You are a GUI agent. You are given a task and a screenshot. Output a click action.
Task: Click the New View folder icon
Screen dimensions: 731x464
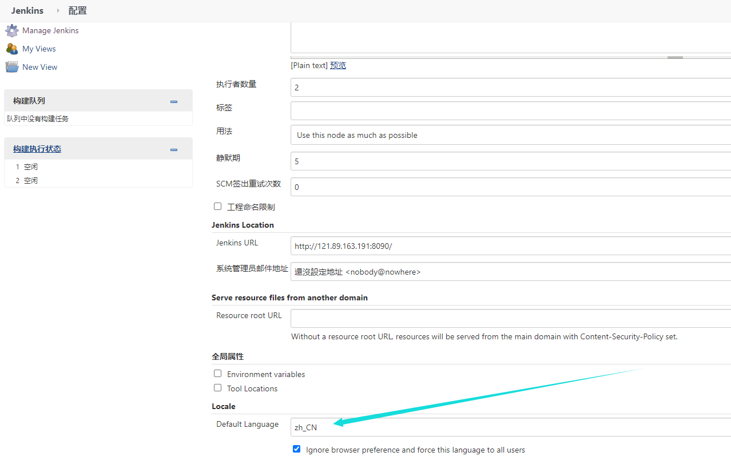pyautogui.click(x=12, y=68)
